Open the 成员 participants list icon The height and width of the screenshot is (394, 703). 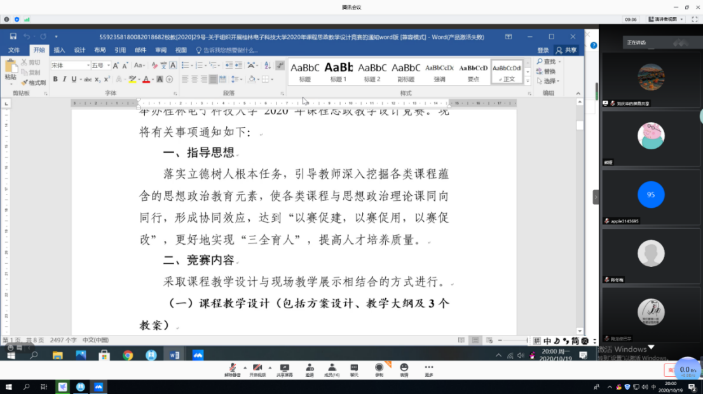click(332, 368)
